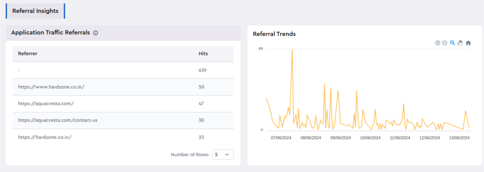Click the chart zoom in plus icon
This screenshot has height=172, width=484.
point(438,43)
